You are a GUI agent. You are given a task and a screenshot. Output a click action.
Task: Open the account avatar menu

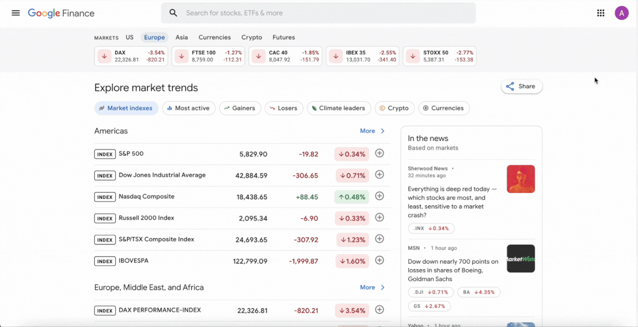[x=621, y=13]
